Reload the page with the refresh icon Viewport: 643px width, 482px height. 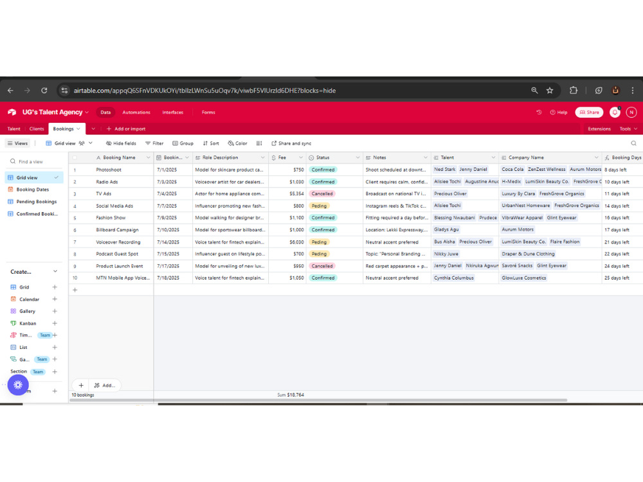point(44,91)
